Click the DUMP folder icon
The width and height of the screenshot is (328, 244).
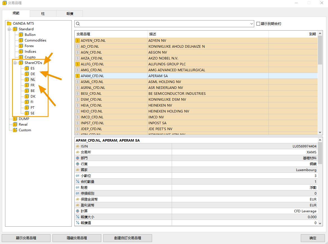15,119
